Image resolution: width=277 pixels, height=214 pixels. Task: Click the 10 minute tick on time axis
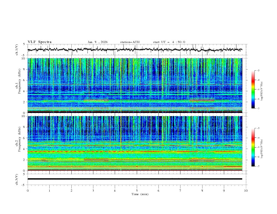click(246, 190)
